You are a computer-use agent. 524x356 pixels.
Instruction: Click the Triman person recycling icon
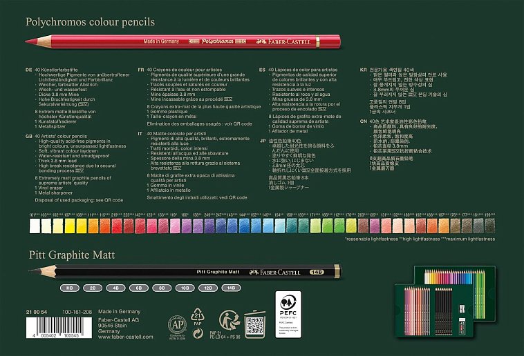coord(230,319)
